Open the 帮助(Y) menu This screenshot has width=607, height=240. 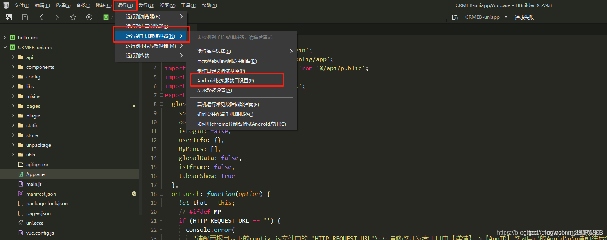(209, 5)
